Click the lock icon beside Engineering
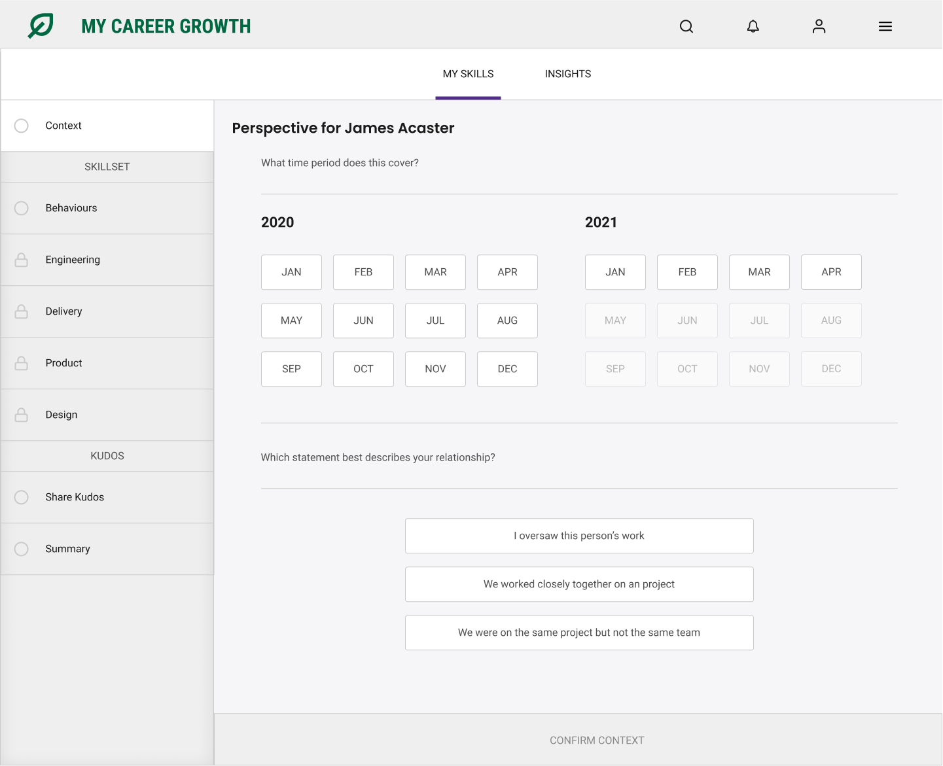 tap(22, 260)
